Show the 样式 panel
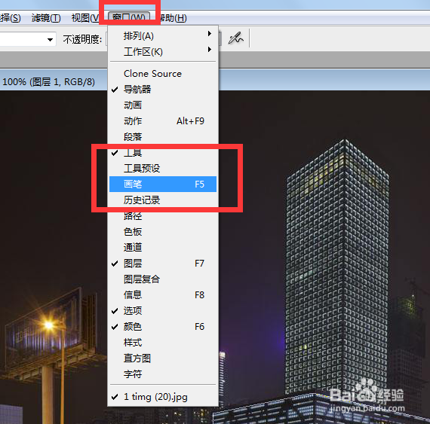 tap(163, 343)
